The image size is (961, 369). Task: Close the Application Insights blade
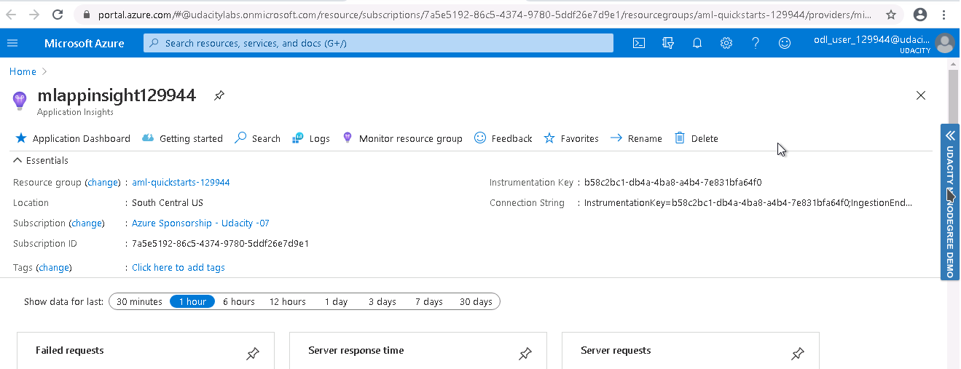[x=921, y=95]
